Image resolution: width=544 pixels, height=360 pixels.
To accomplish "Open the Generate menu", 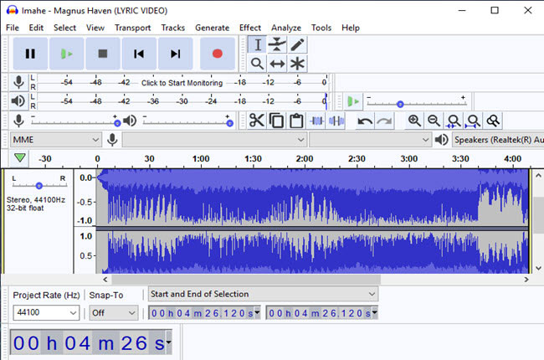I will pos(212,28).
